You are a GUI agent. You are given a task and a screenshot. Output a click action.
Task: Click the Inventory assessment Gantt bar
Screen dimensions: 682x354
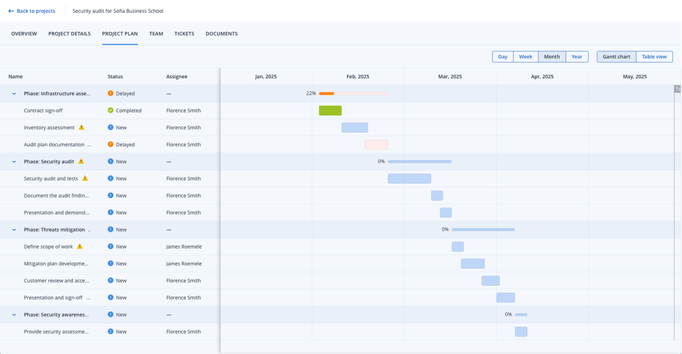[355, 127]
